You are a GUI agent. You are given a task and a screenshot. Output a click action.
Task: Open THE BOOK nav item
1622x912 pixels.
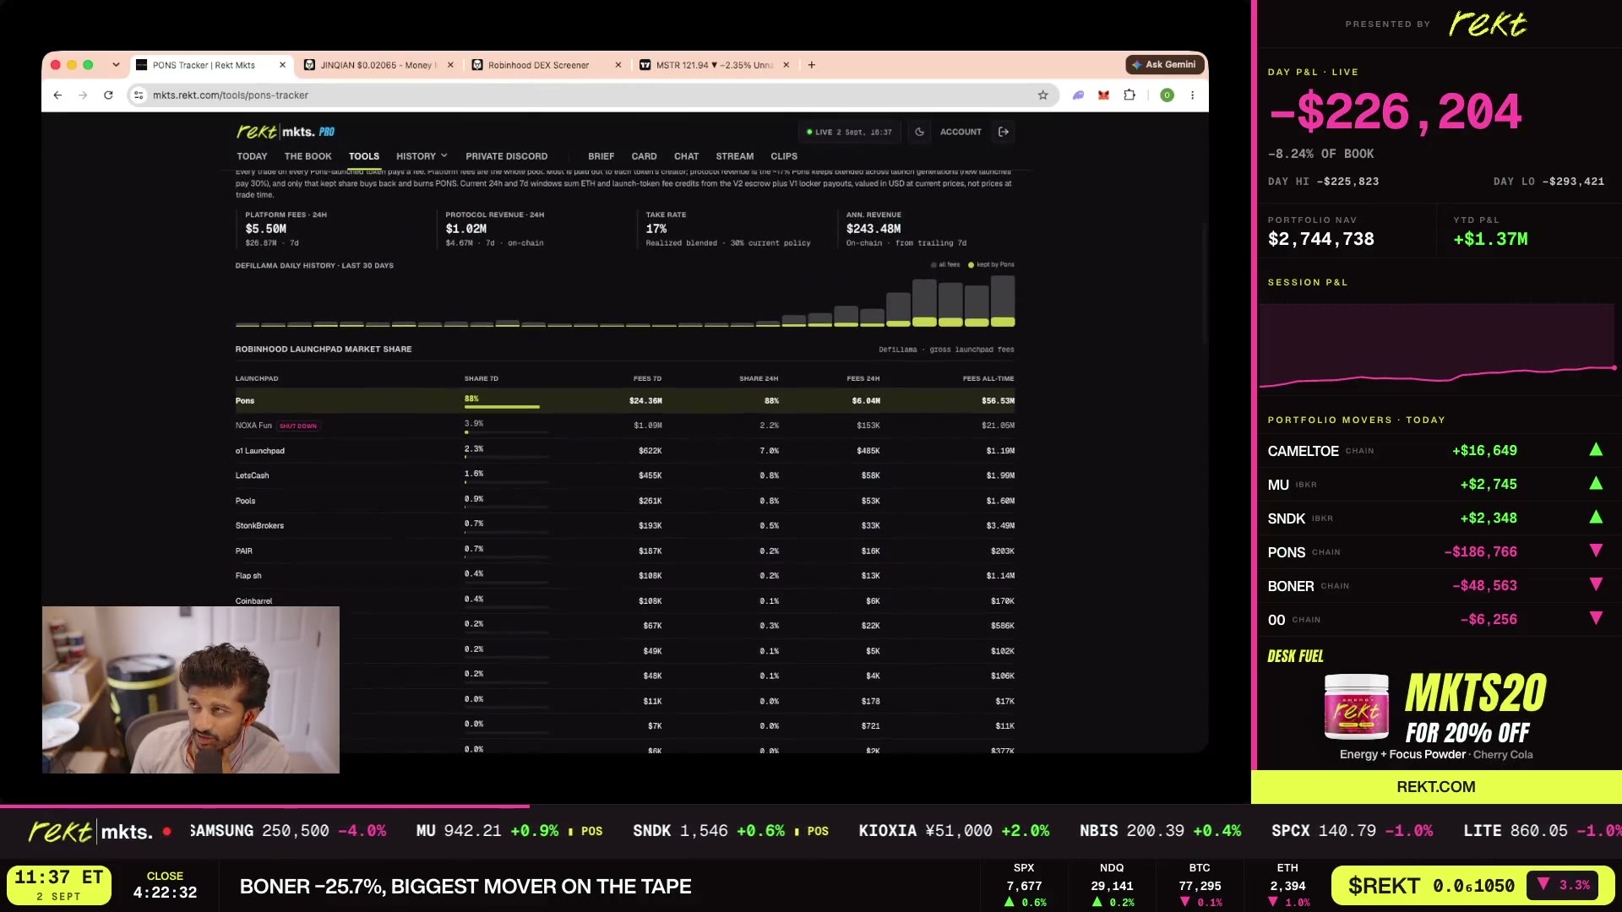pyautogui.click(x=308, y=156)
